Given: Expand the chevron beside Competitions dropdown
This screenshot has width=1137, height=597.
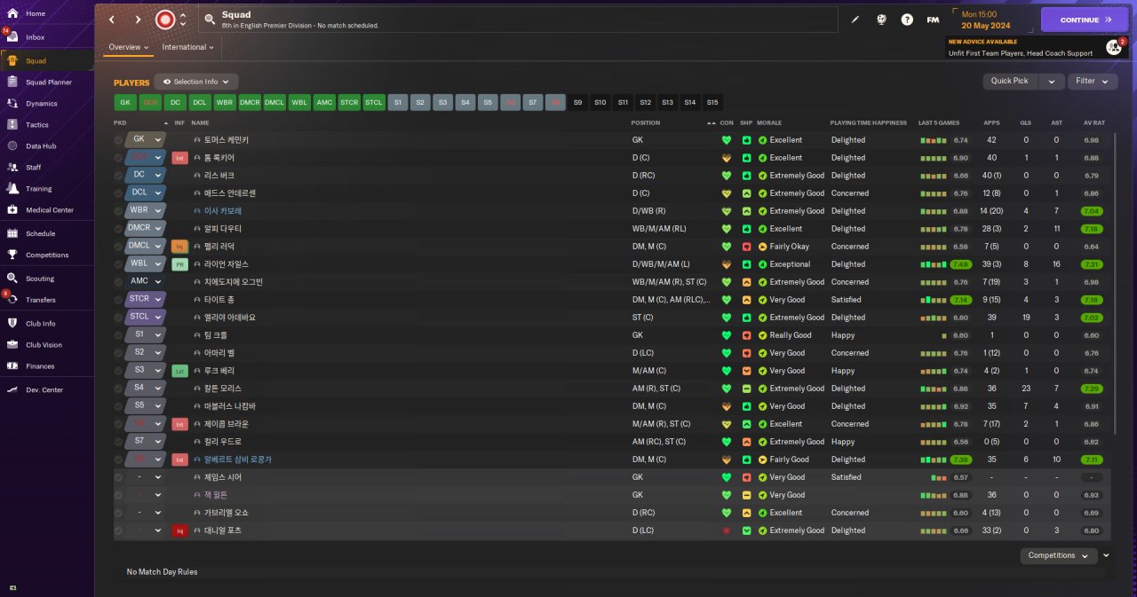Looking at the screenshot, I should (x=1106, y=555).
